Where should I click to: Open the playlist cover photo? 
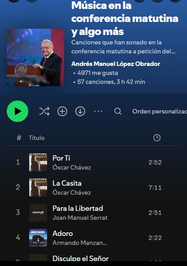click(35, 57)
